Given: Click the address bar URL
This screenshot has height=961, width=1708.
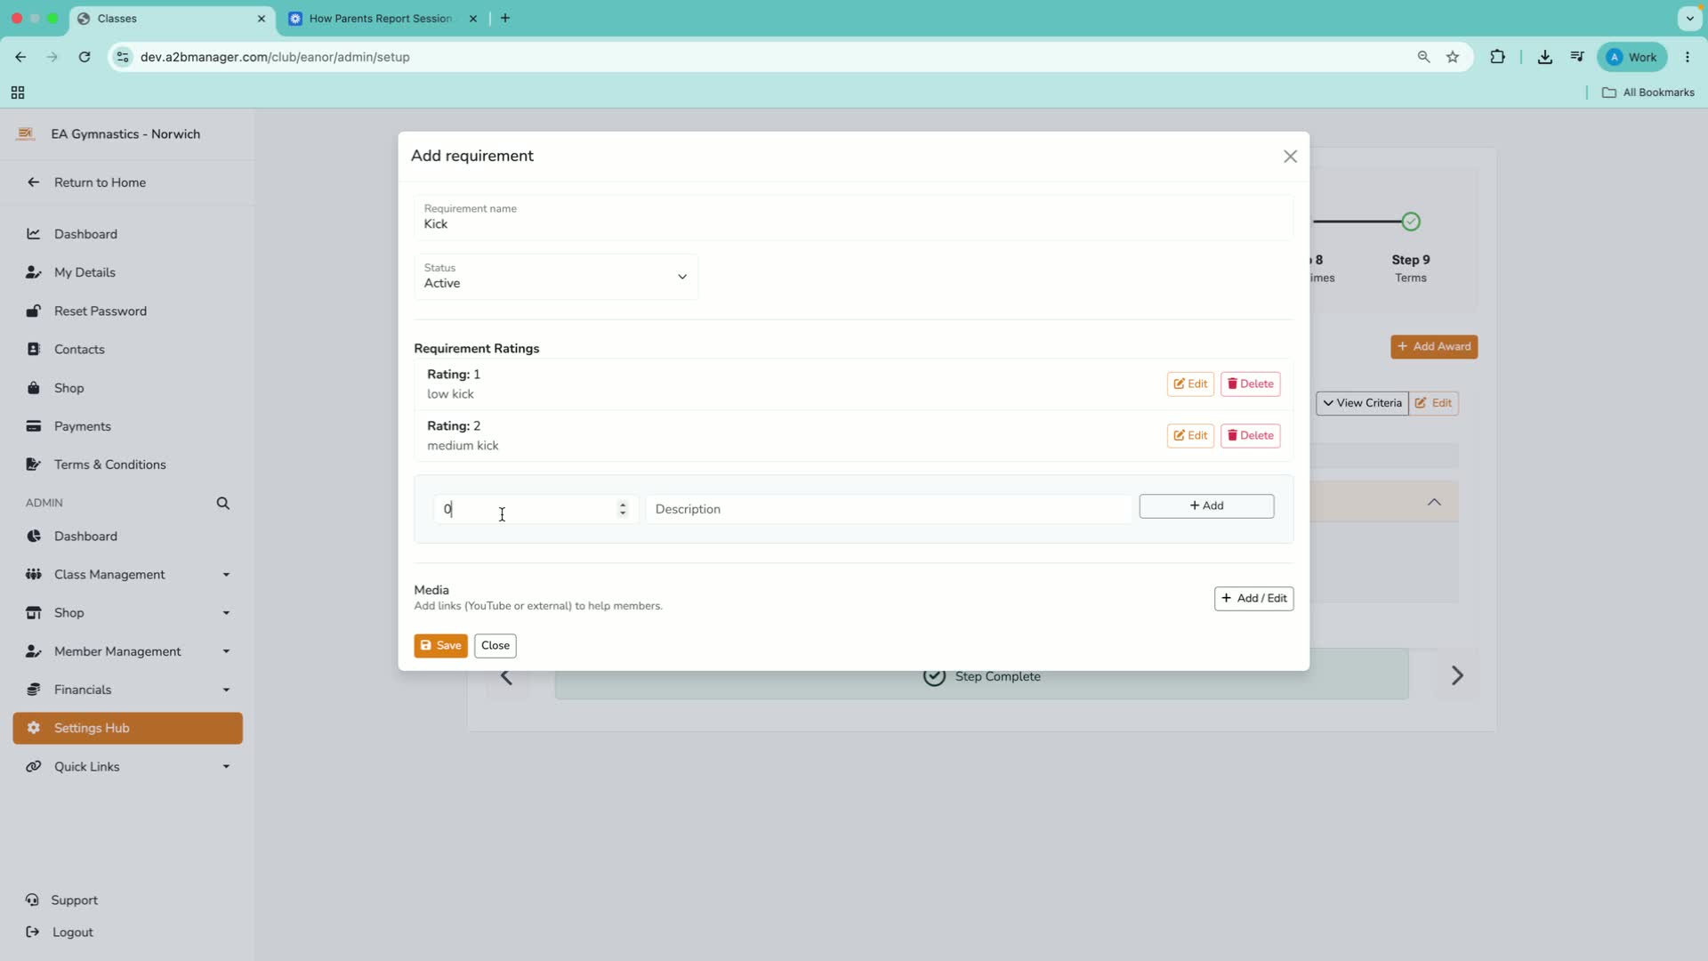Looking at the screenshot, I should pos(275,57).
